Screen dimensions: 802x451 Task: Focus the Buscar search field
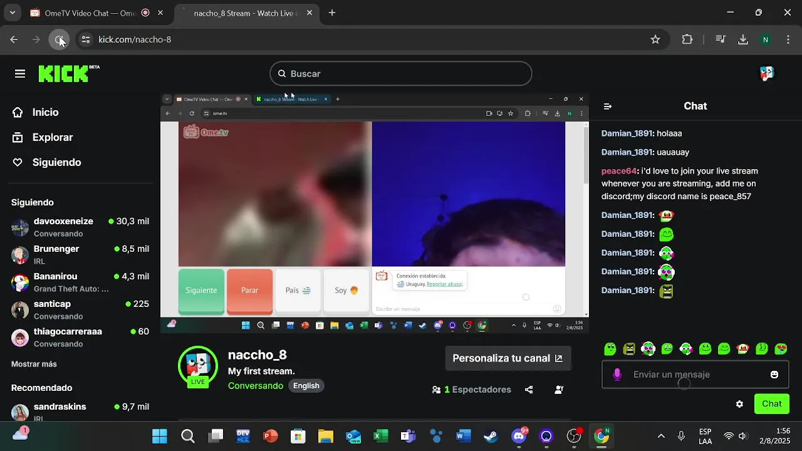[x=401, y=74]
